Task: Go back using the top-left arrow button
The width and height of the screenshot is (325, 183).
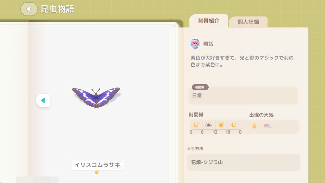Action: click(29, 9)
